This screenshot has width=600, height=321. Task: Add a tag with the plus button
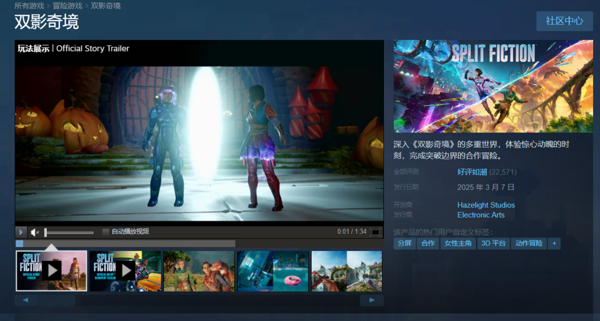click(554, 243)
